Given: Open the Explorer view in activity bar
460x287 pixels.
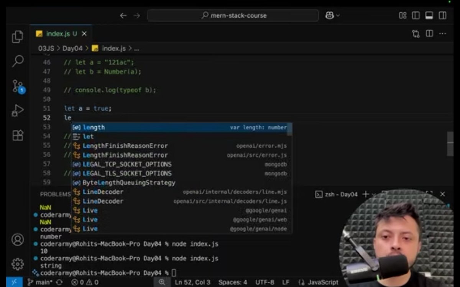Looking at the screenshot, I should pos(18,37).
